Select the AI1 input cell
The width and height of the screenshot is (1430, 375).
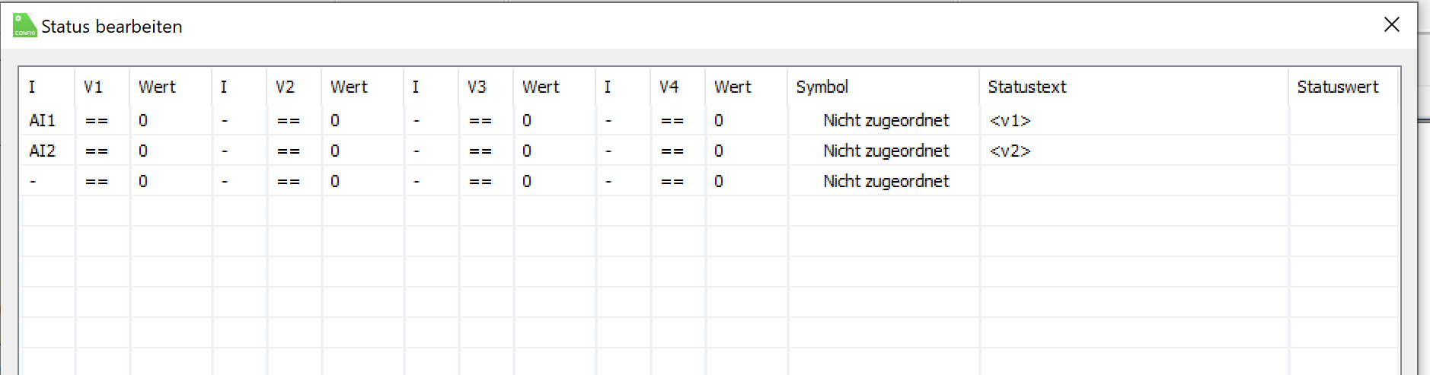[x=43, y=120]
